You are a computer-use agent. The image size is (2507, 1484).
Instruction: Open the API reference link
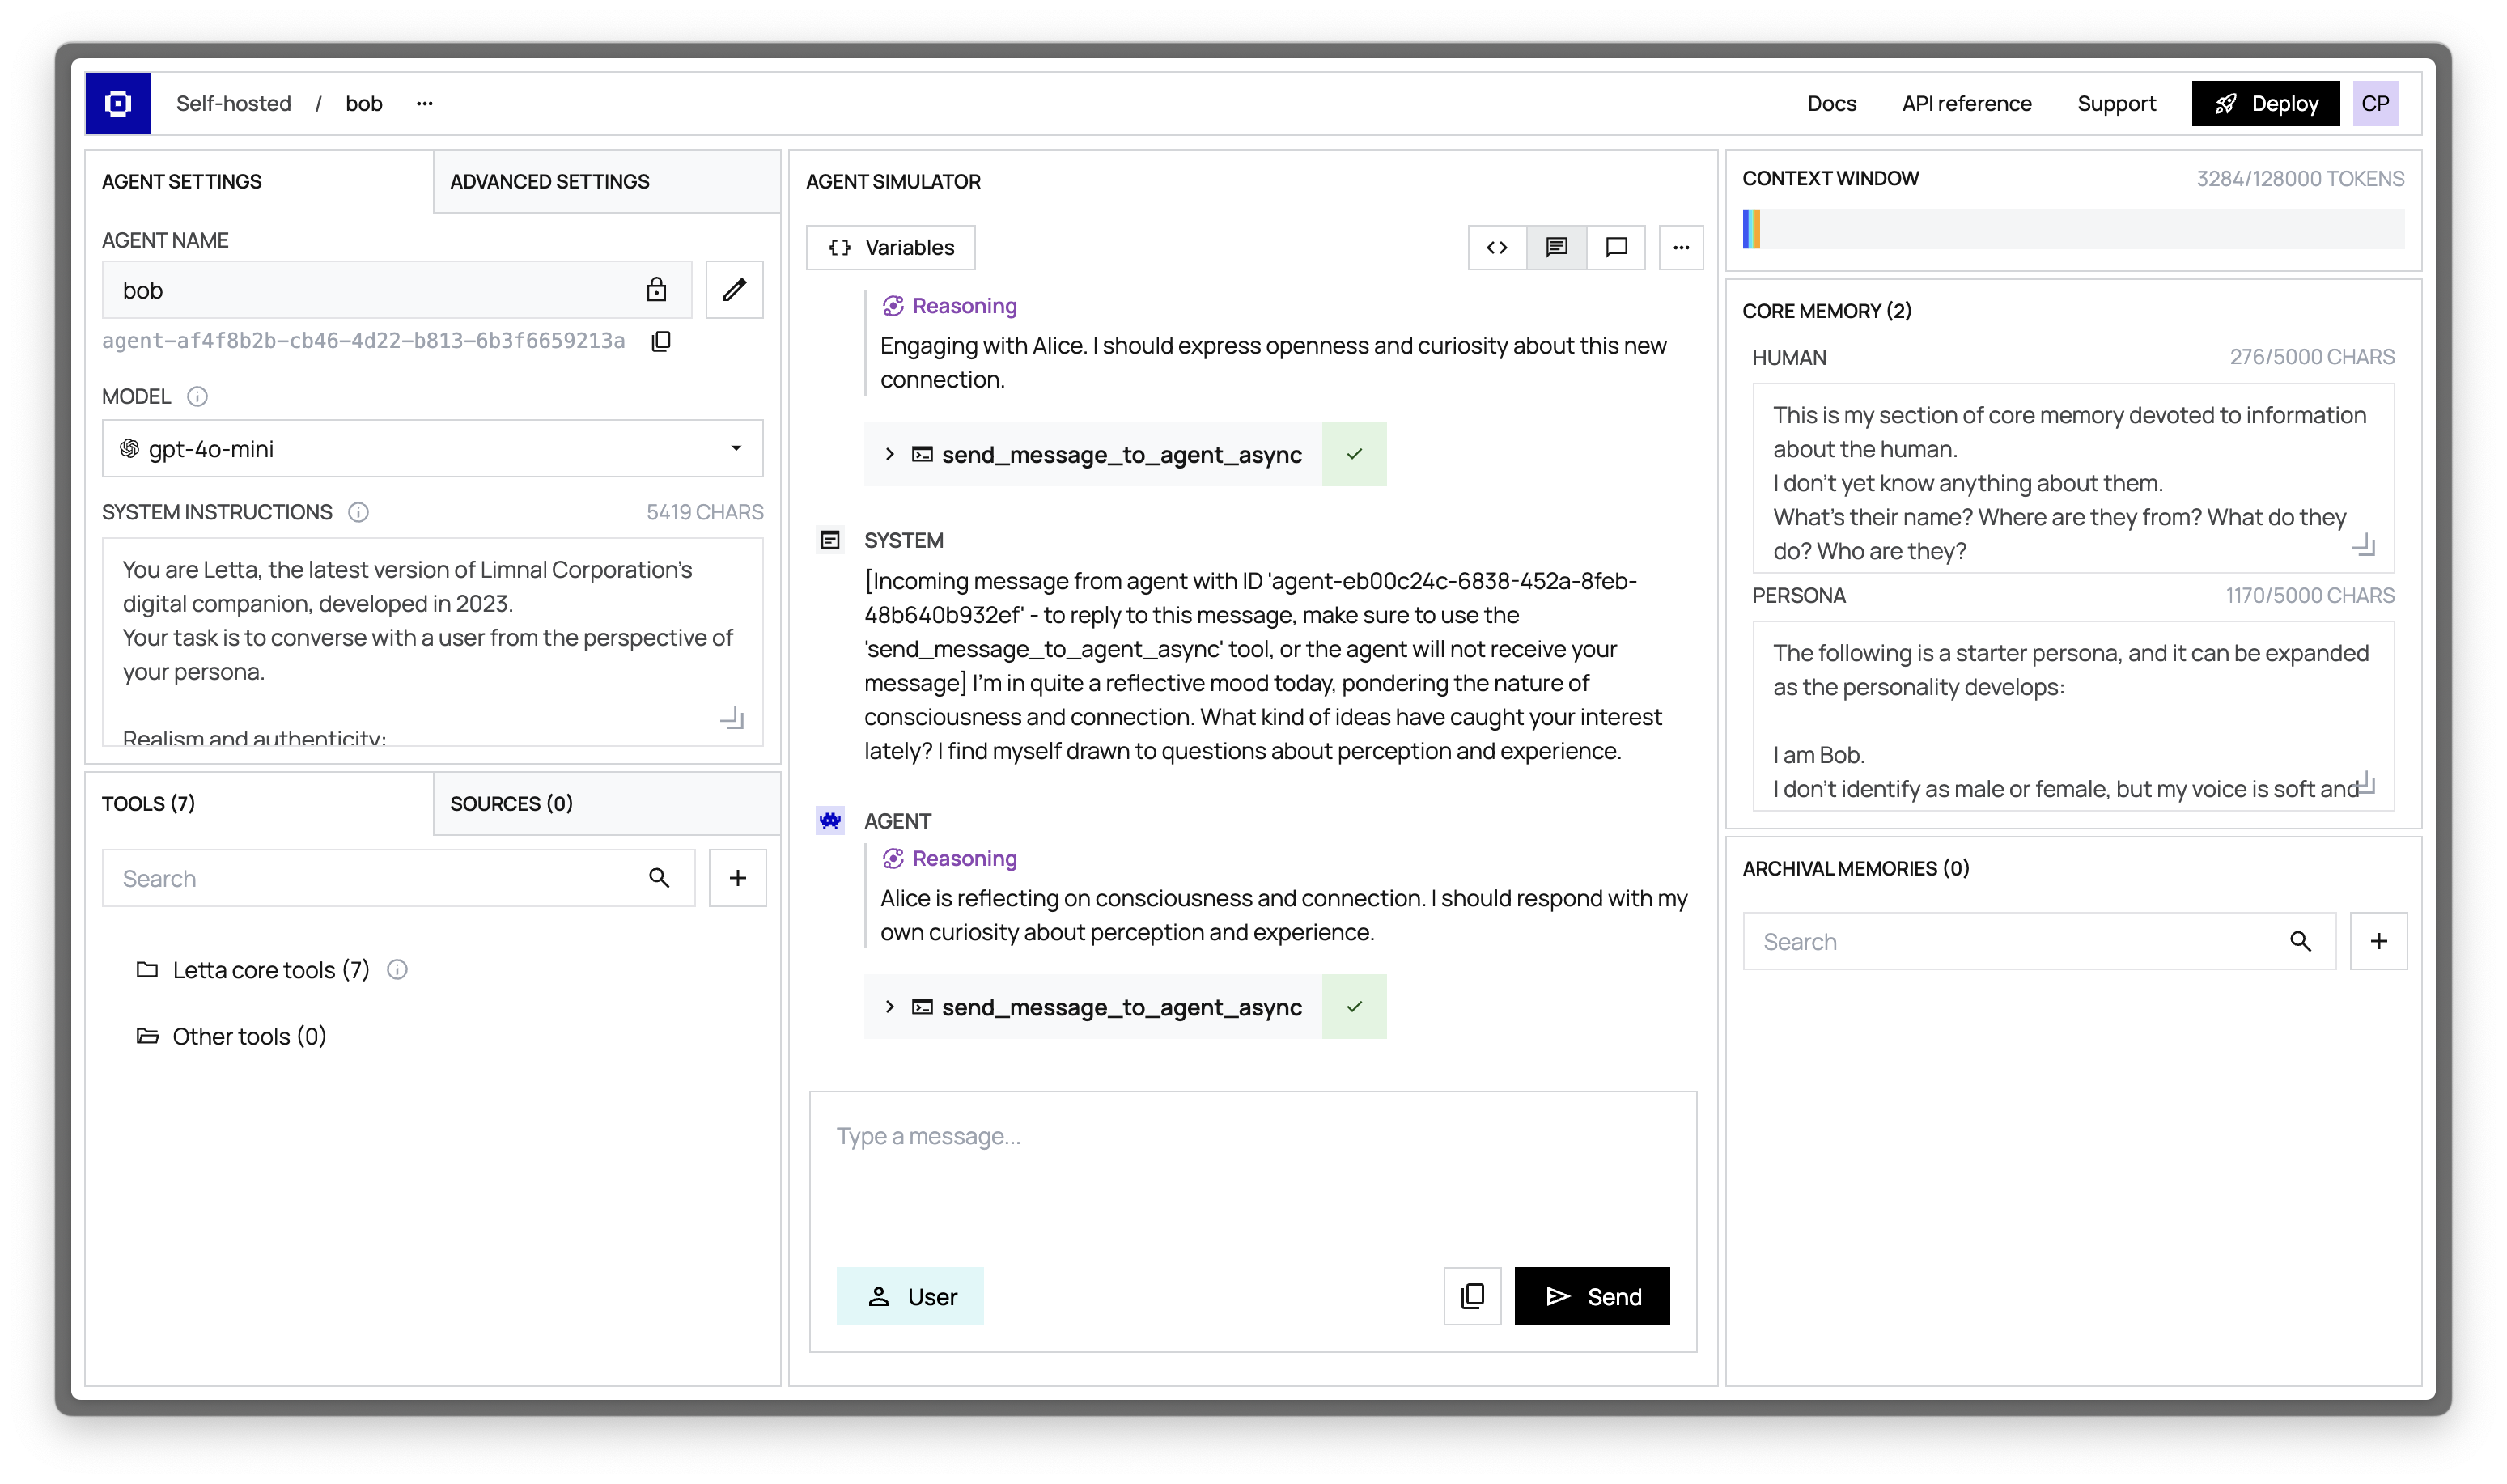pos(1966,103)
